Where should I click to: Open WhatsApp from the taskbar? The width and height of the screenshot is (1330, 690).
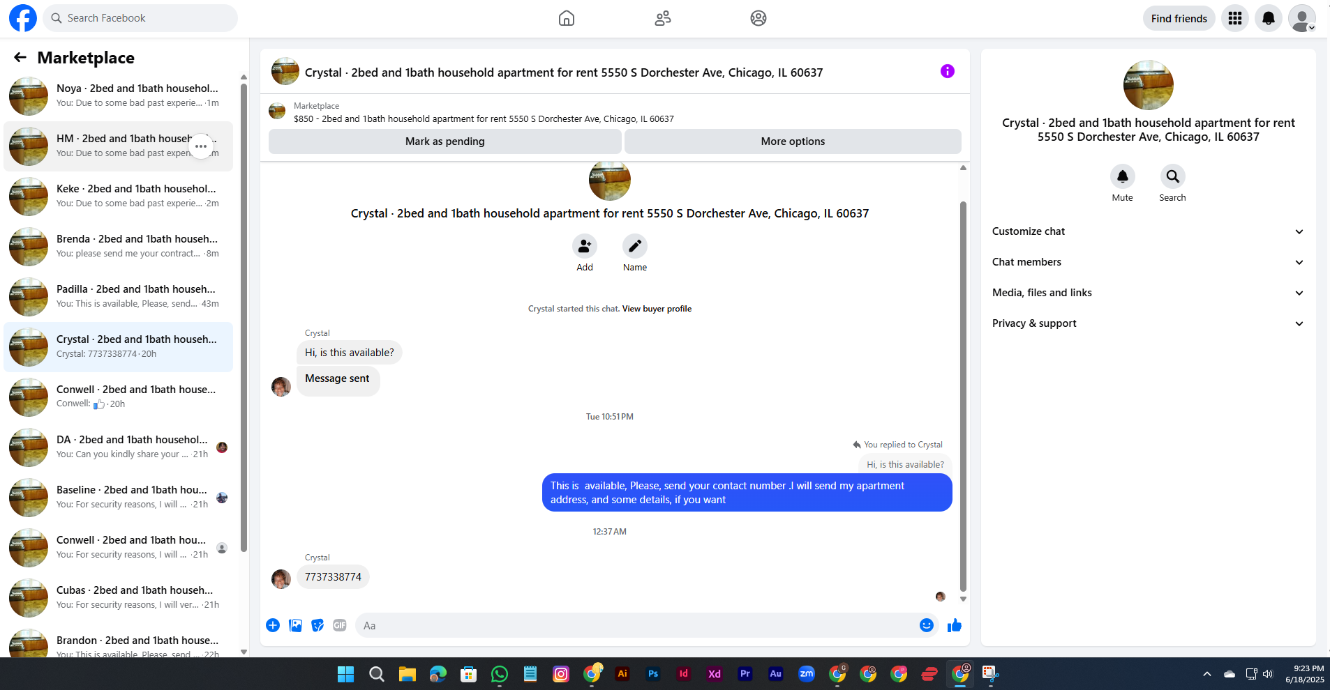pos(500,674)
